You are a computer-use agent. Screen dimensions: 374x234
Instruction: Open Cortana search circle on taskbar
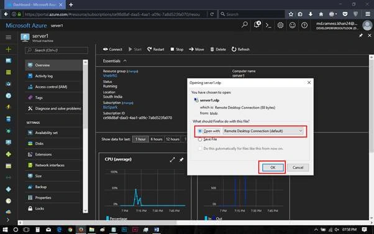16,230
